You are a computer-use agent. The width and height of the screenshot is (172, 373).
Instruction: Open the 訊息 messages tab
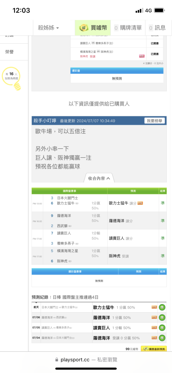point(157,28)
